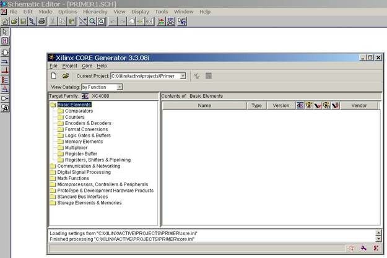Select the red Draw Bus tool in sidebar
The height and width of the screenshot is (258, 387).
click(5, 71)
